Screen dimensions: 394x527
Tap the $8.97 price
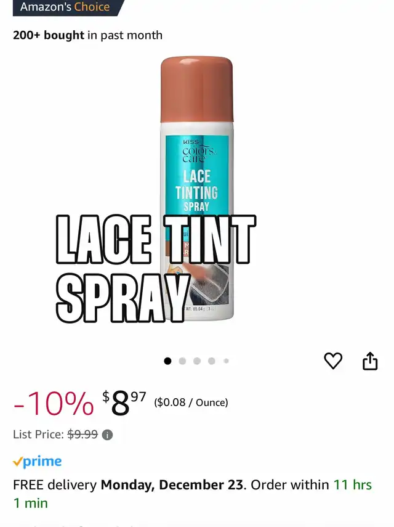pos(124,402)
